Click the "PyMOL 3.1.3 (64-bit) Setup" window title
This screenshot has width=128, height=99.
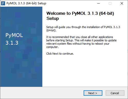[x=26, y=3]
